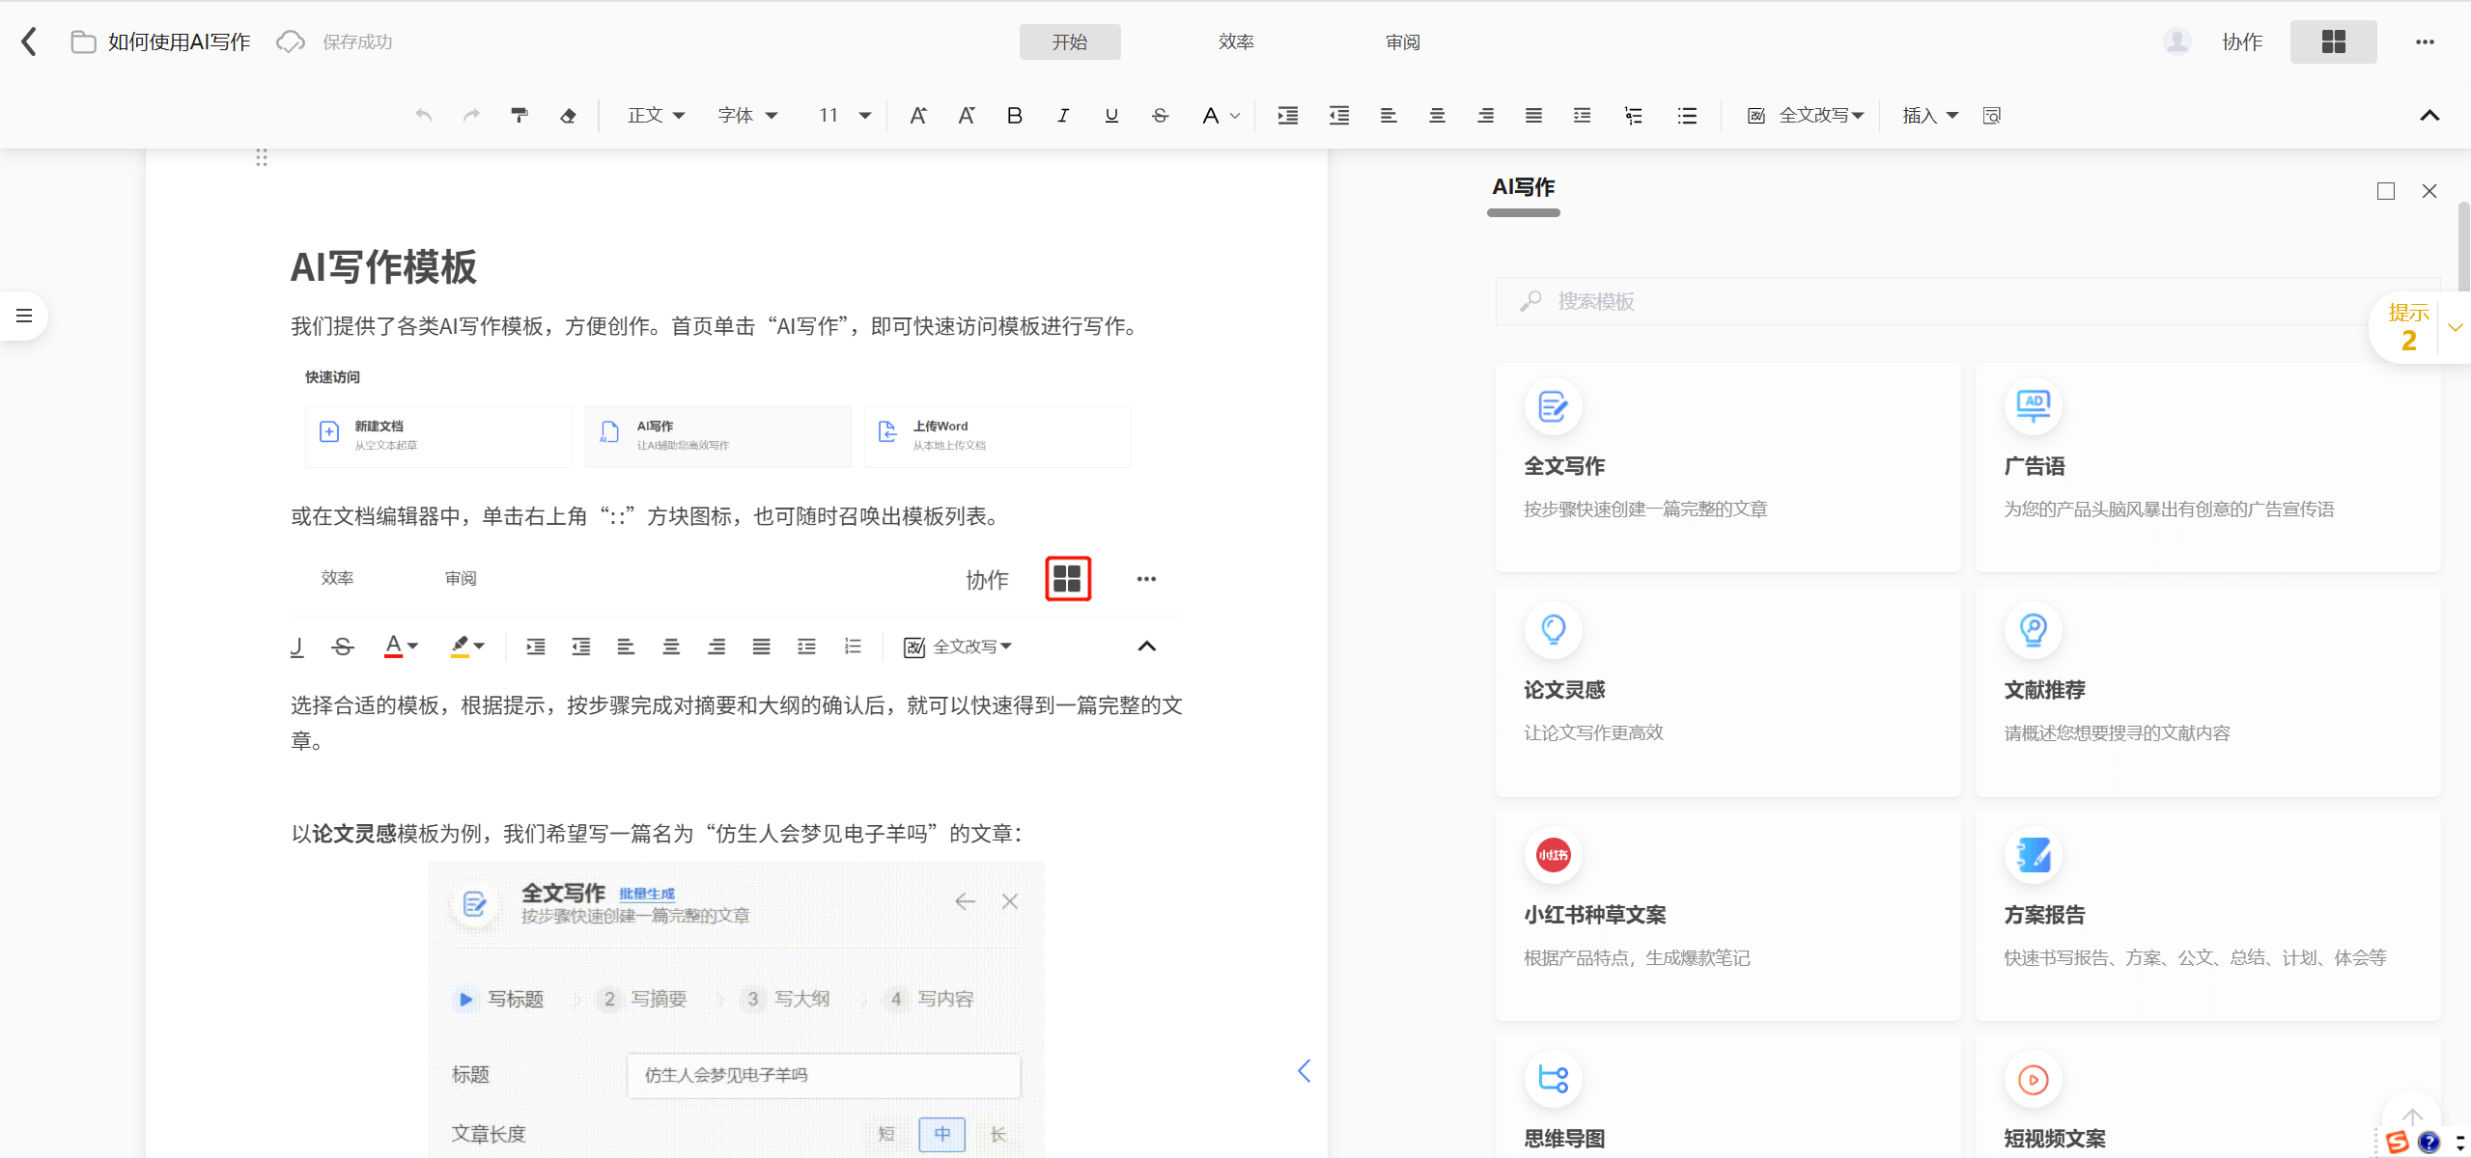2471x1158 pixels.
Task: Switch to 开始 tab
Action: click(1070, 41)
